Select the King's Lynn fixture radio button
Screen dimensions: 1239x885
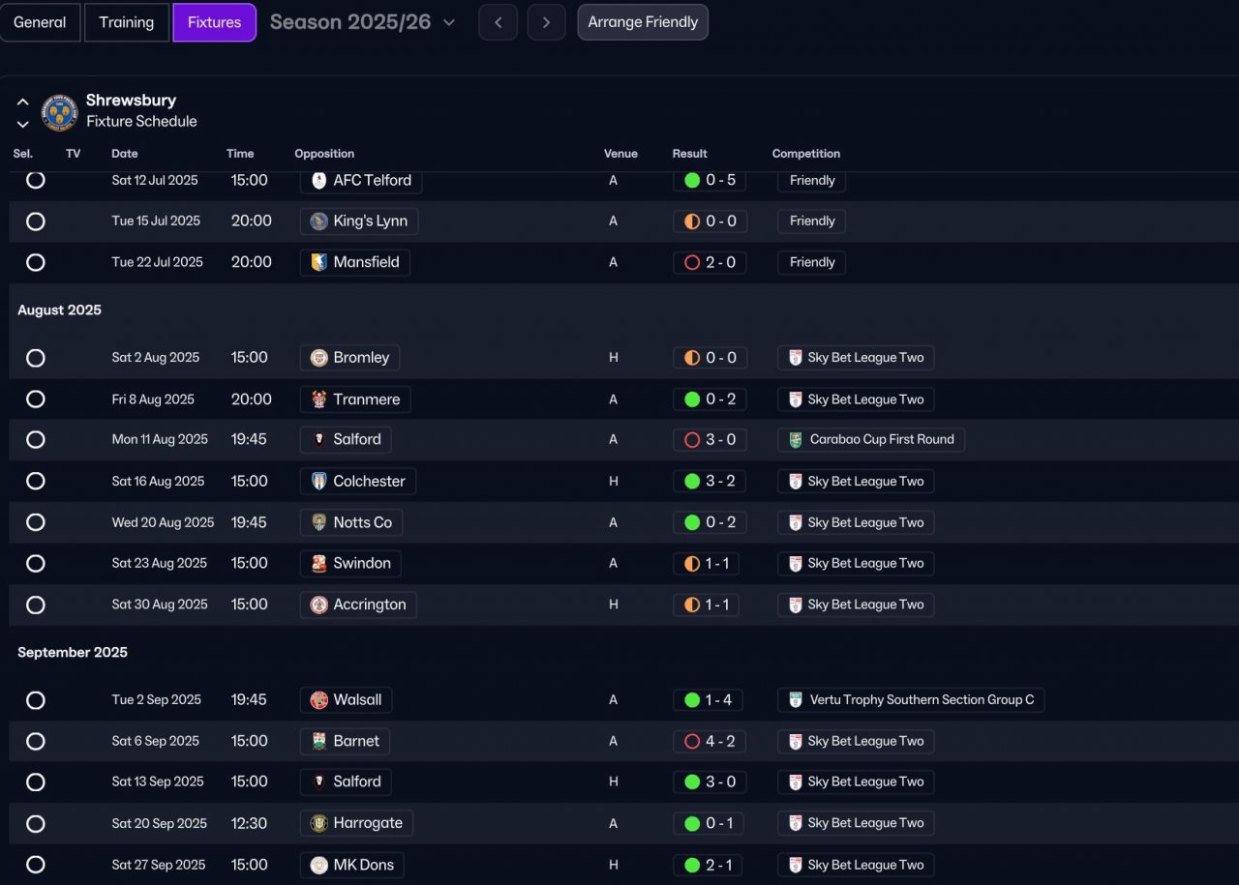pyautogui.click(x=36, y=221)
